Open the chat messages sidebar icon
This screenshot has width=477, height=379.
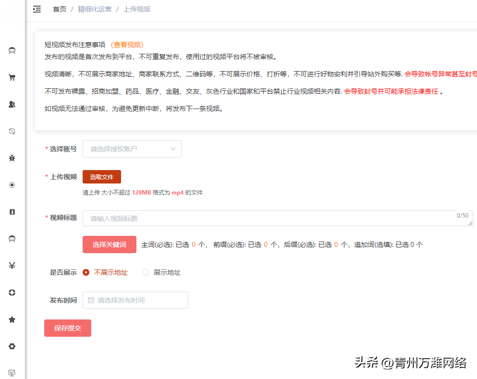point(12,50)
